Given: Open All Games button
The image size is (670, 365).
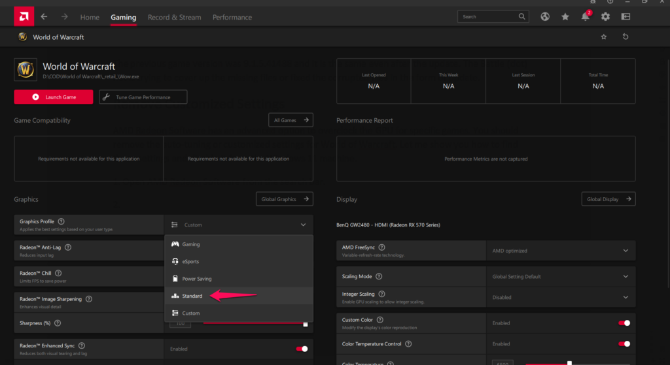Looking at the screenshot, I should (x=291, y=120).
